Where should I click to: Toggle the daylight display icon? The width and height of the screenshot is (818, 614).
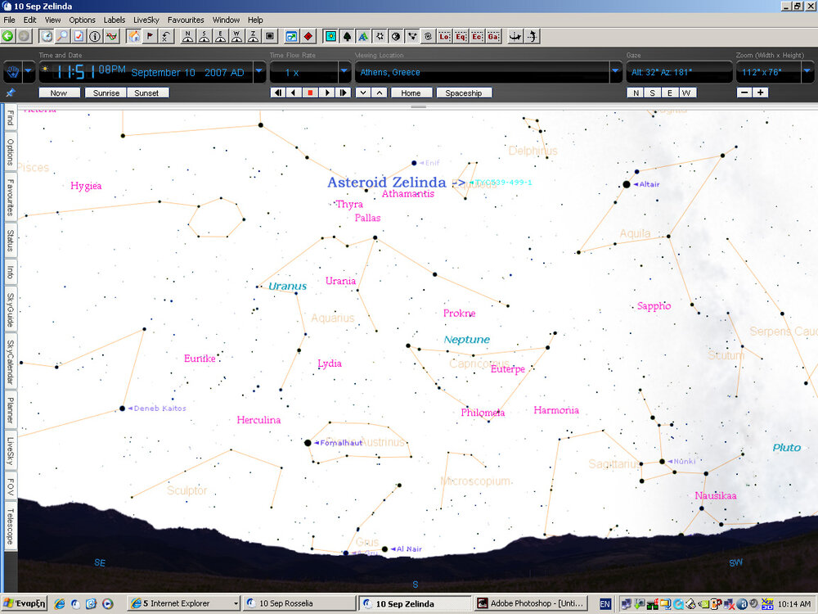[330, 36]
